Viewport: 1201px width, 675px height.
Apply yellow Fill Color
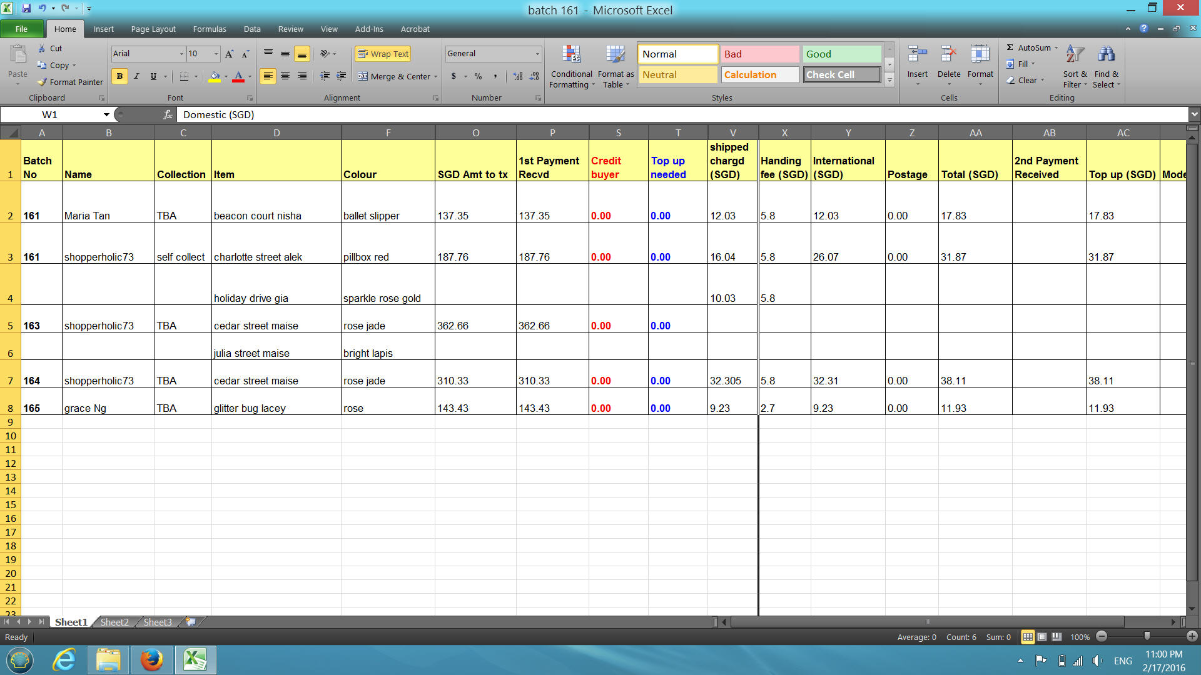[x=215, y=76]
